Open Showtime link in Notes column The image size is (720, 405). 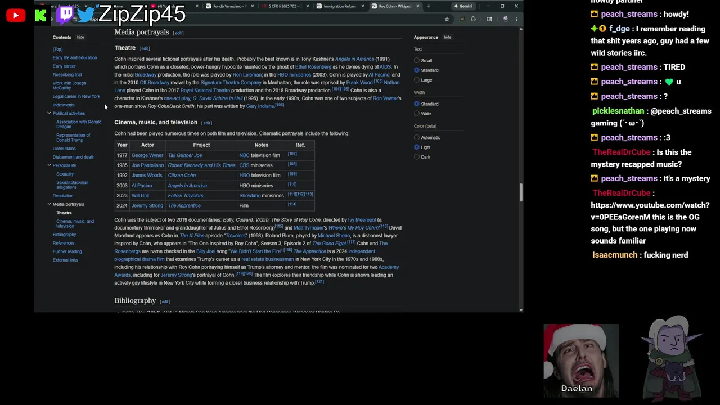point(250,196)
